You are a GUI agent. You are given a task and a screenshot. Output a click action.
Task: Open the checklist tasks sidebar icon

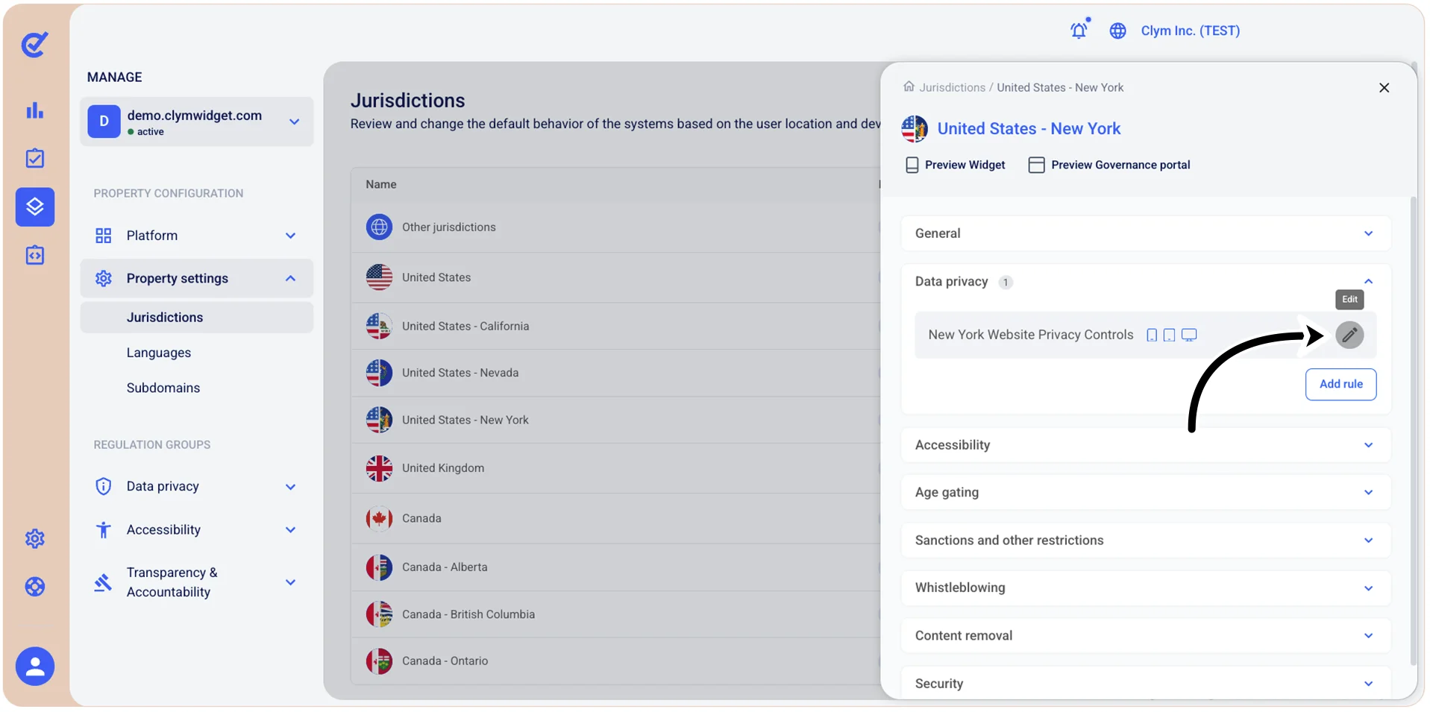tap(34, 158)
